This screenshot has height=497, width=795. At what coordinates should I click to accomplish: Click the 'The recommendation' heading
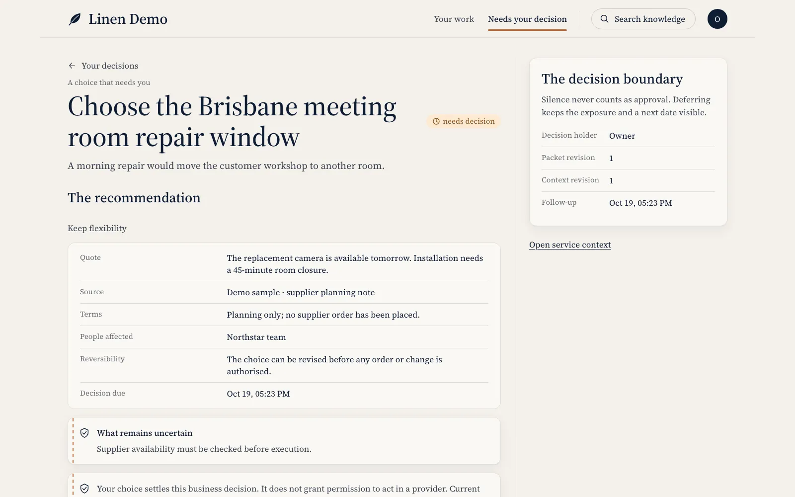click(x=134, y=198)
